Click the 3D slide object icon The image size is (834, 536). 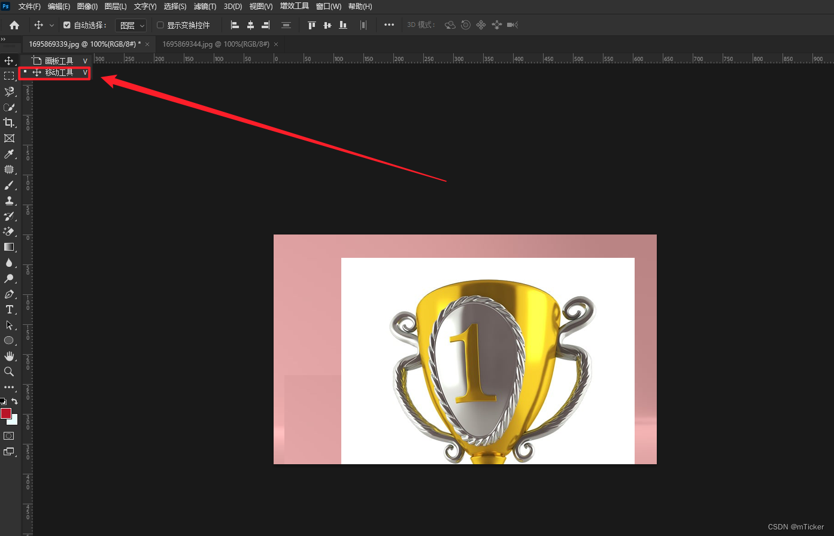click(x=496, y=25)
